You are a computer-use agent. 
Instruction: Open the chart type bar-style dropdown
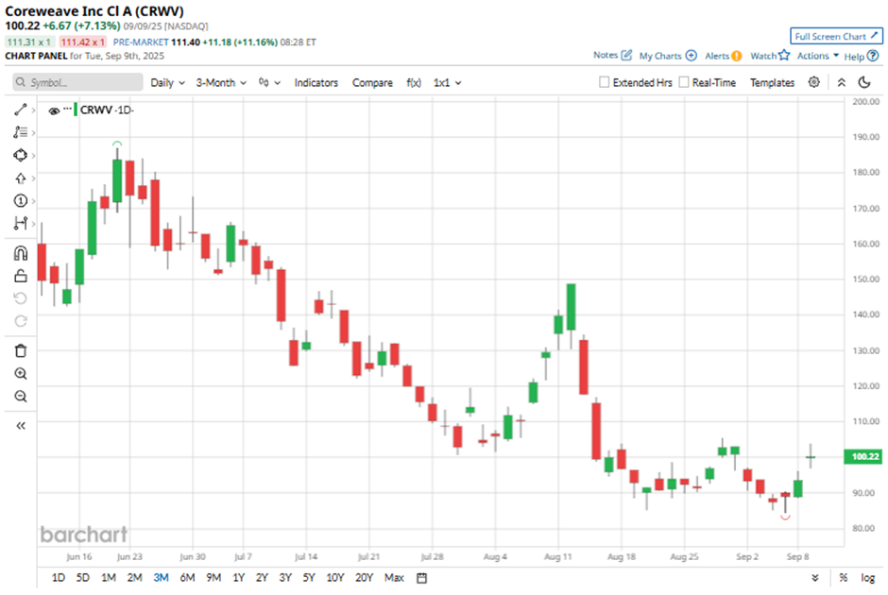point(269,83)
